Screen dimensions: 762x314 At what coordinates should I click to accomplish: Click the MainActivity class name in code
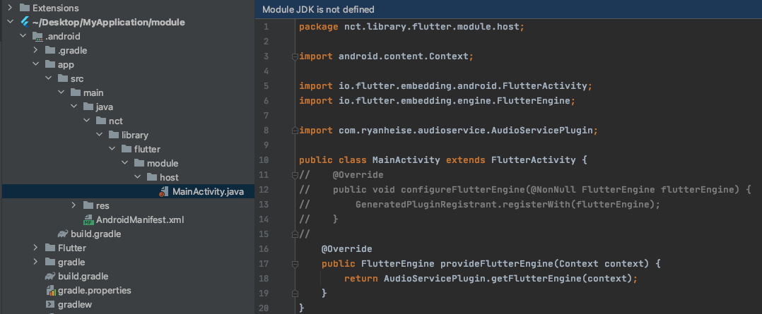coord(406,159)
